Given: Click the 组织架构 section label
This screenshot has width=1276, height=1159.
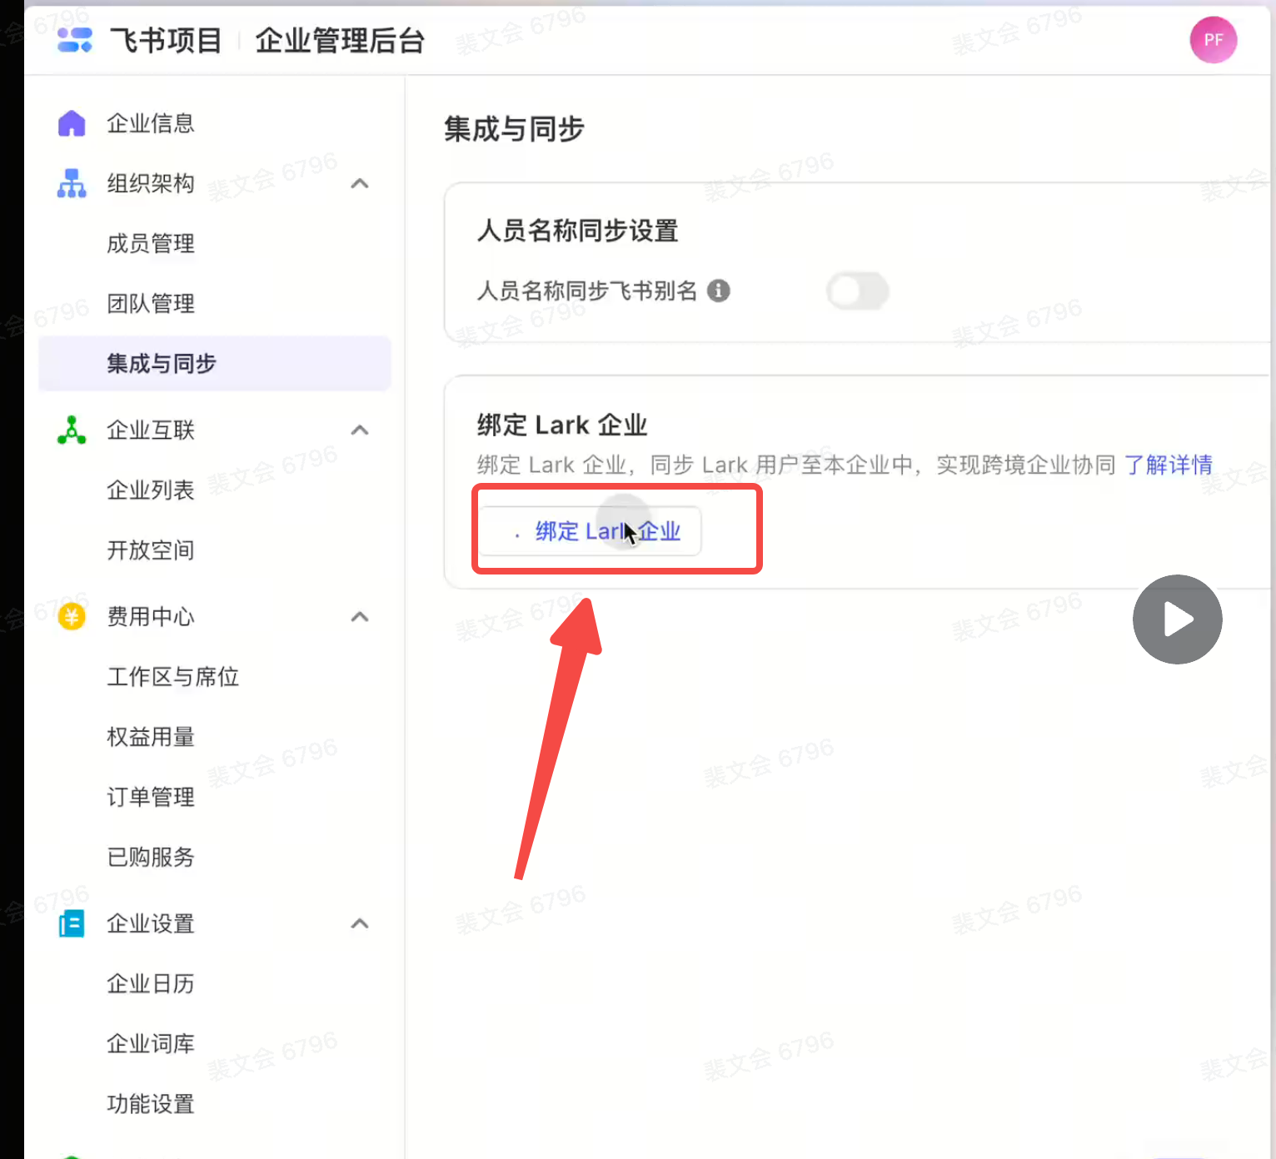Looking at the screenshot, I should click(x=151, y=183).
